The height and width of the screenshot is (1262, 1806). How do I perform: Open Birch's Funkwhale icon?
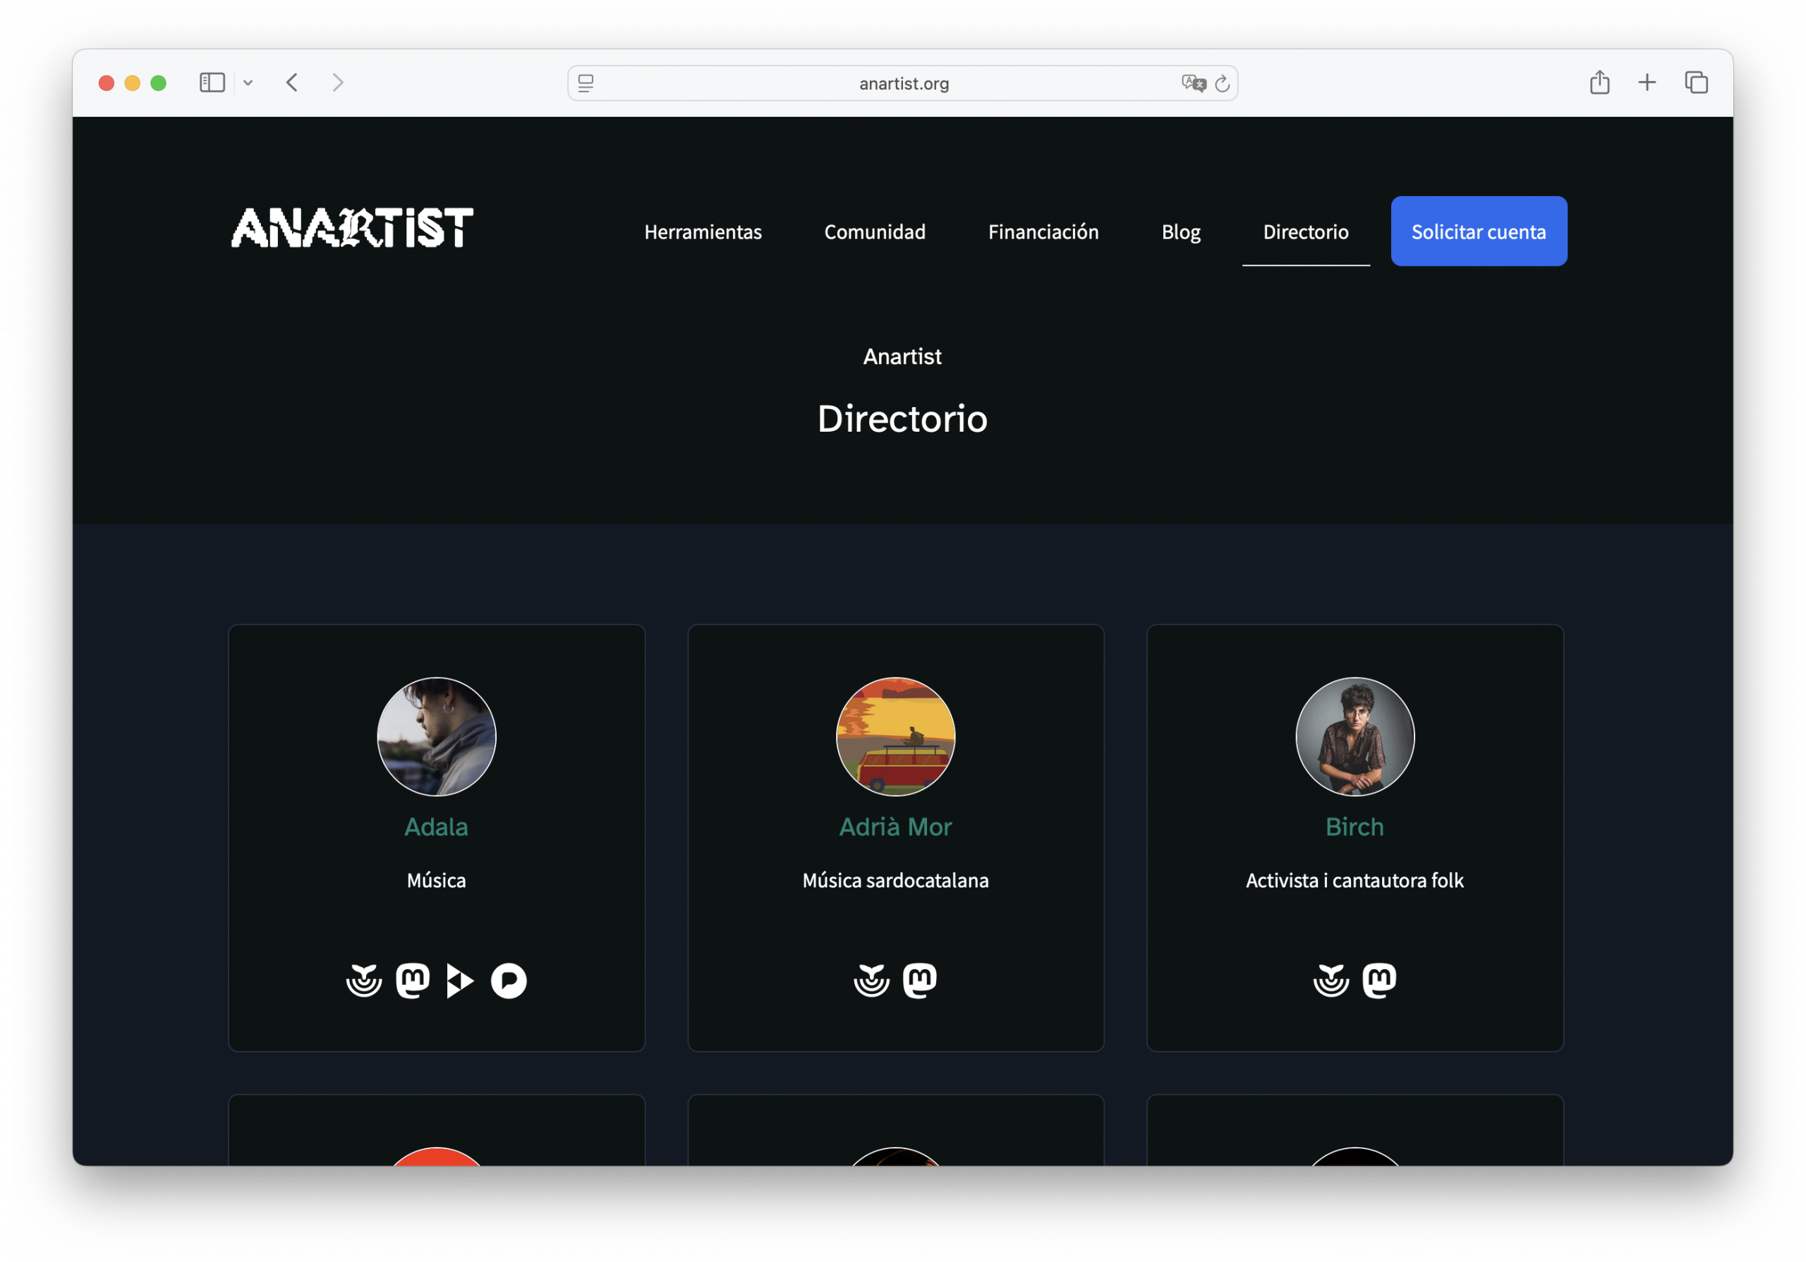click(1331, 981)
